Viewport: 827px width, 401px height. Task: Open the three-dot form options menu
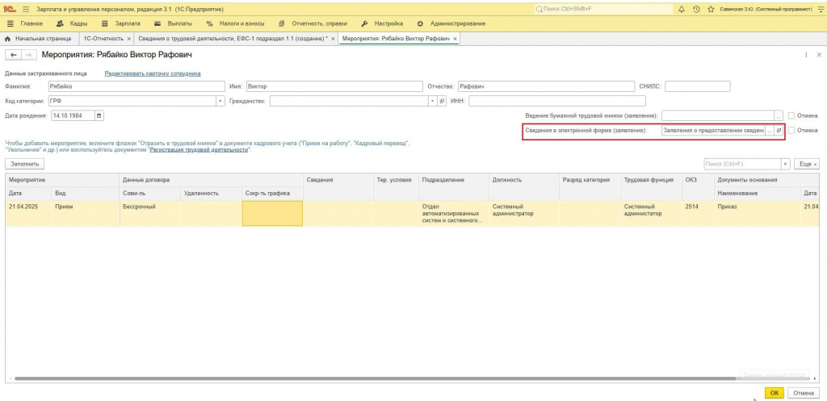coord(806,55)
